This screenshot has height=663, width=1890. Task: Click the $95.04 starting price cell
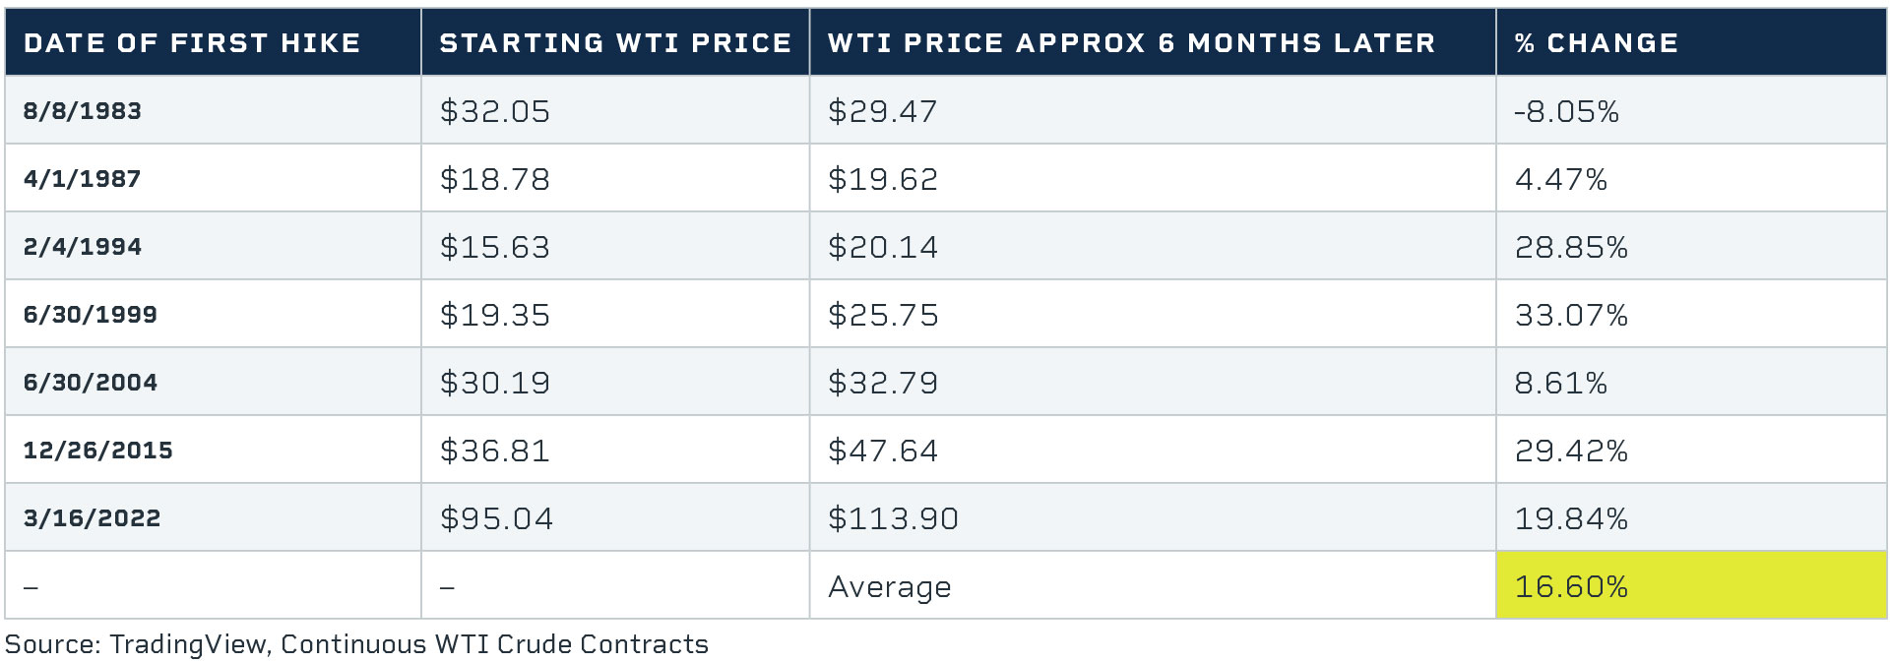[x=496, y=518]
